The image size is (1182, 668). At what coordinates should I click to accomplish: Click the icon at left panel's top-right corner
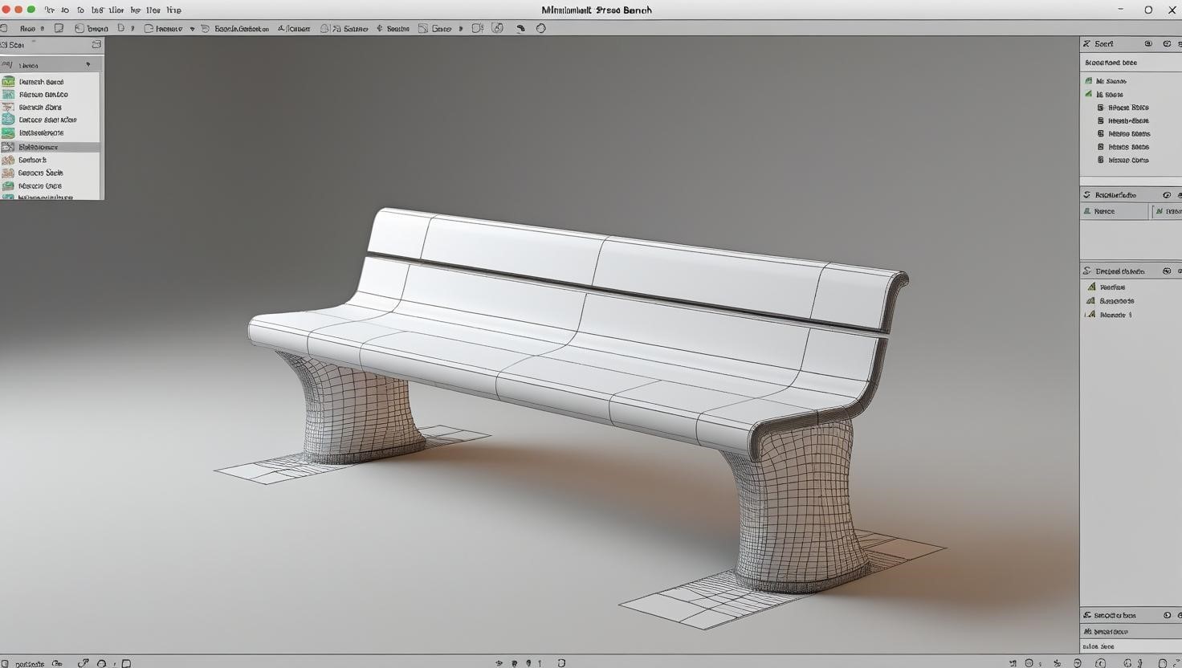pyautogui.click(x=96, y=44)
